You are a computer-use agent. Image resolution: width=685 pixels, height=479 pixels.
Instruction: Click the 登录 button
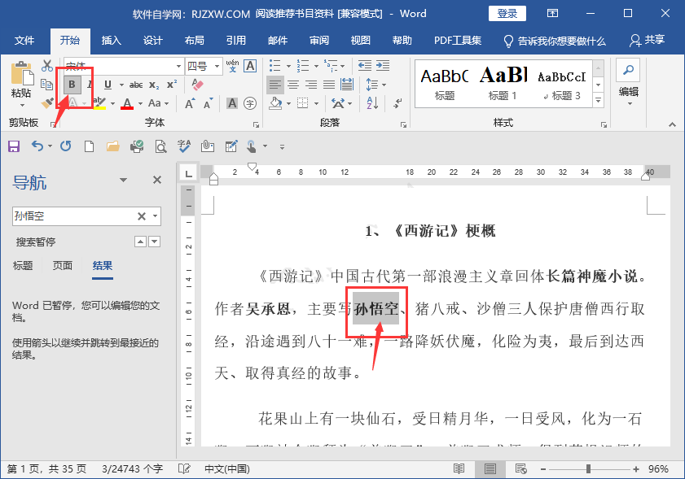coord(507,14)
